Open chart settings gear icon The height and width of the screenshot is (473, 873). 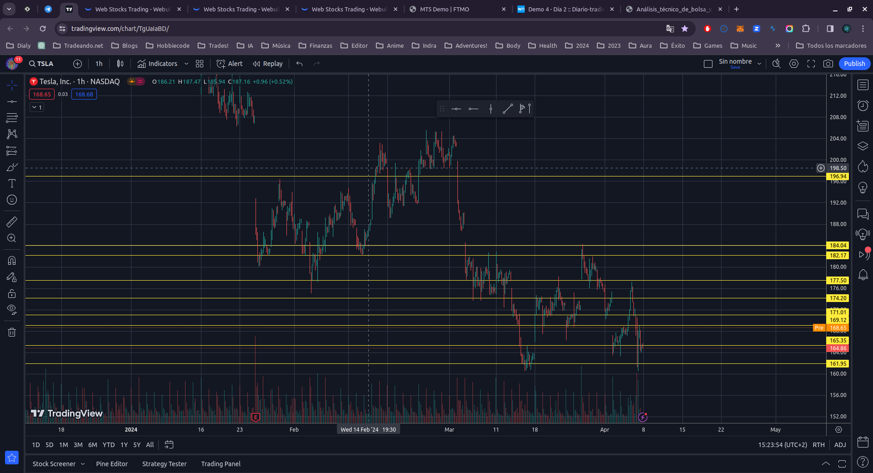[793, 64]
